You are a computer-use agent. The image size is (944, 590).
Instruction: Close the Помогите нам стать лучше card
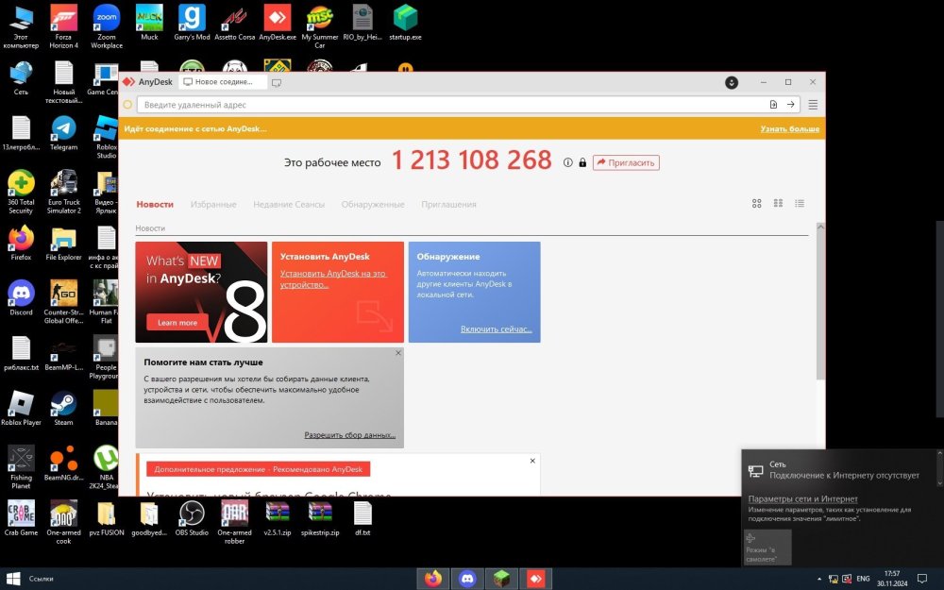(x=398, y=353)
